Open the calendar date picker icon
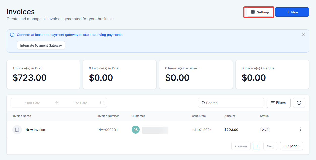Screen dimensions: 316x160 [102, 103]
